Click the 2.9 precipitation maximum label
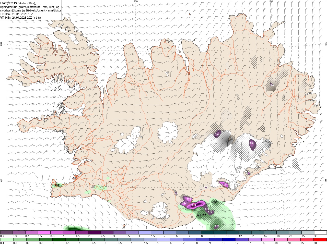Screen dimensions: 327x245 coord(194,205)
